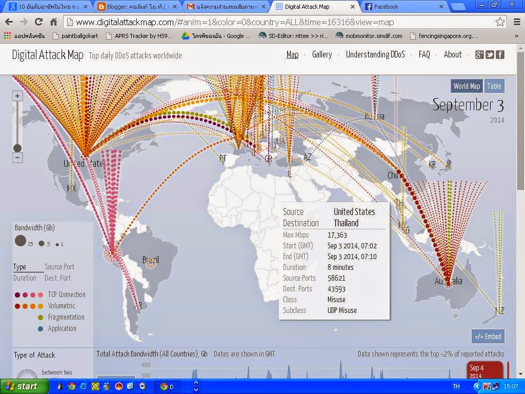Click the TH language indicator
525x394 pixels.
click(x=456, y=387)
